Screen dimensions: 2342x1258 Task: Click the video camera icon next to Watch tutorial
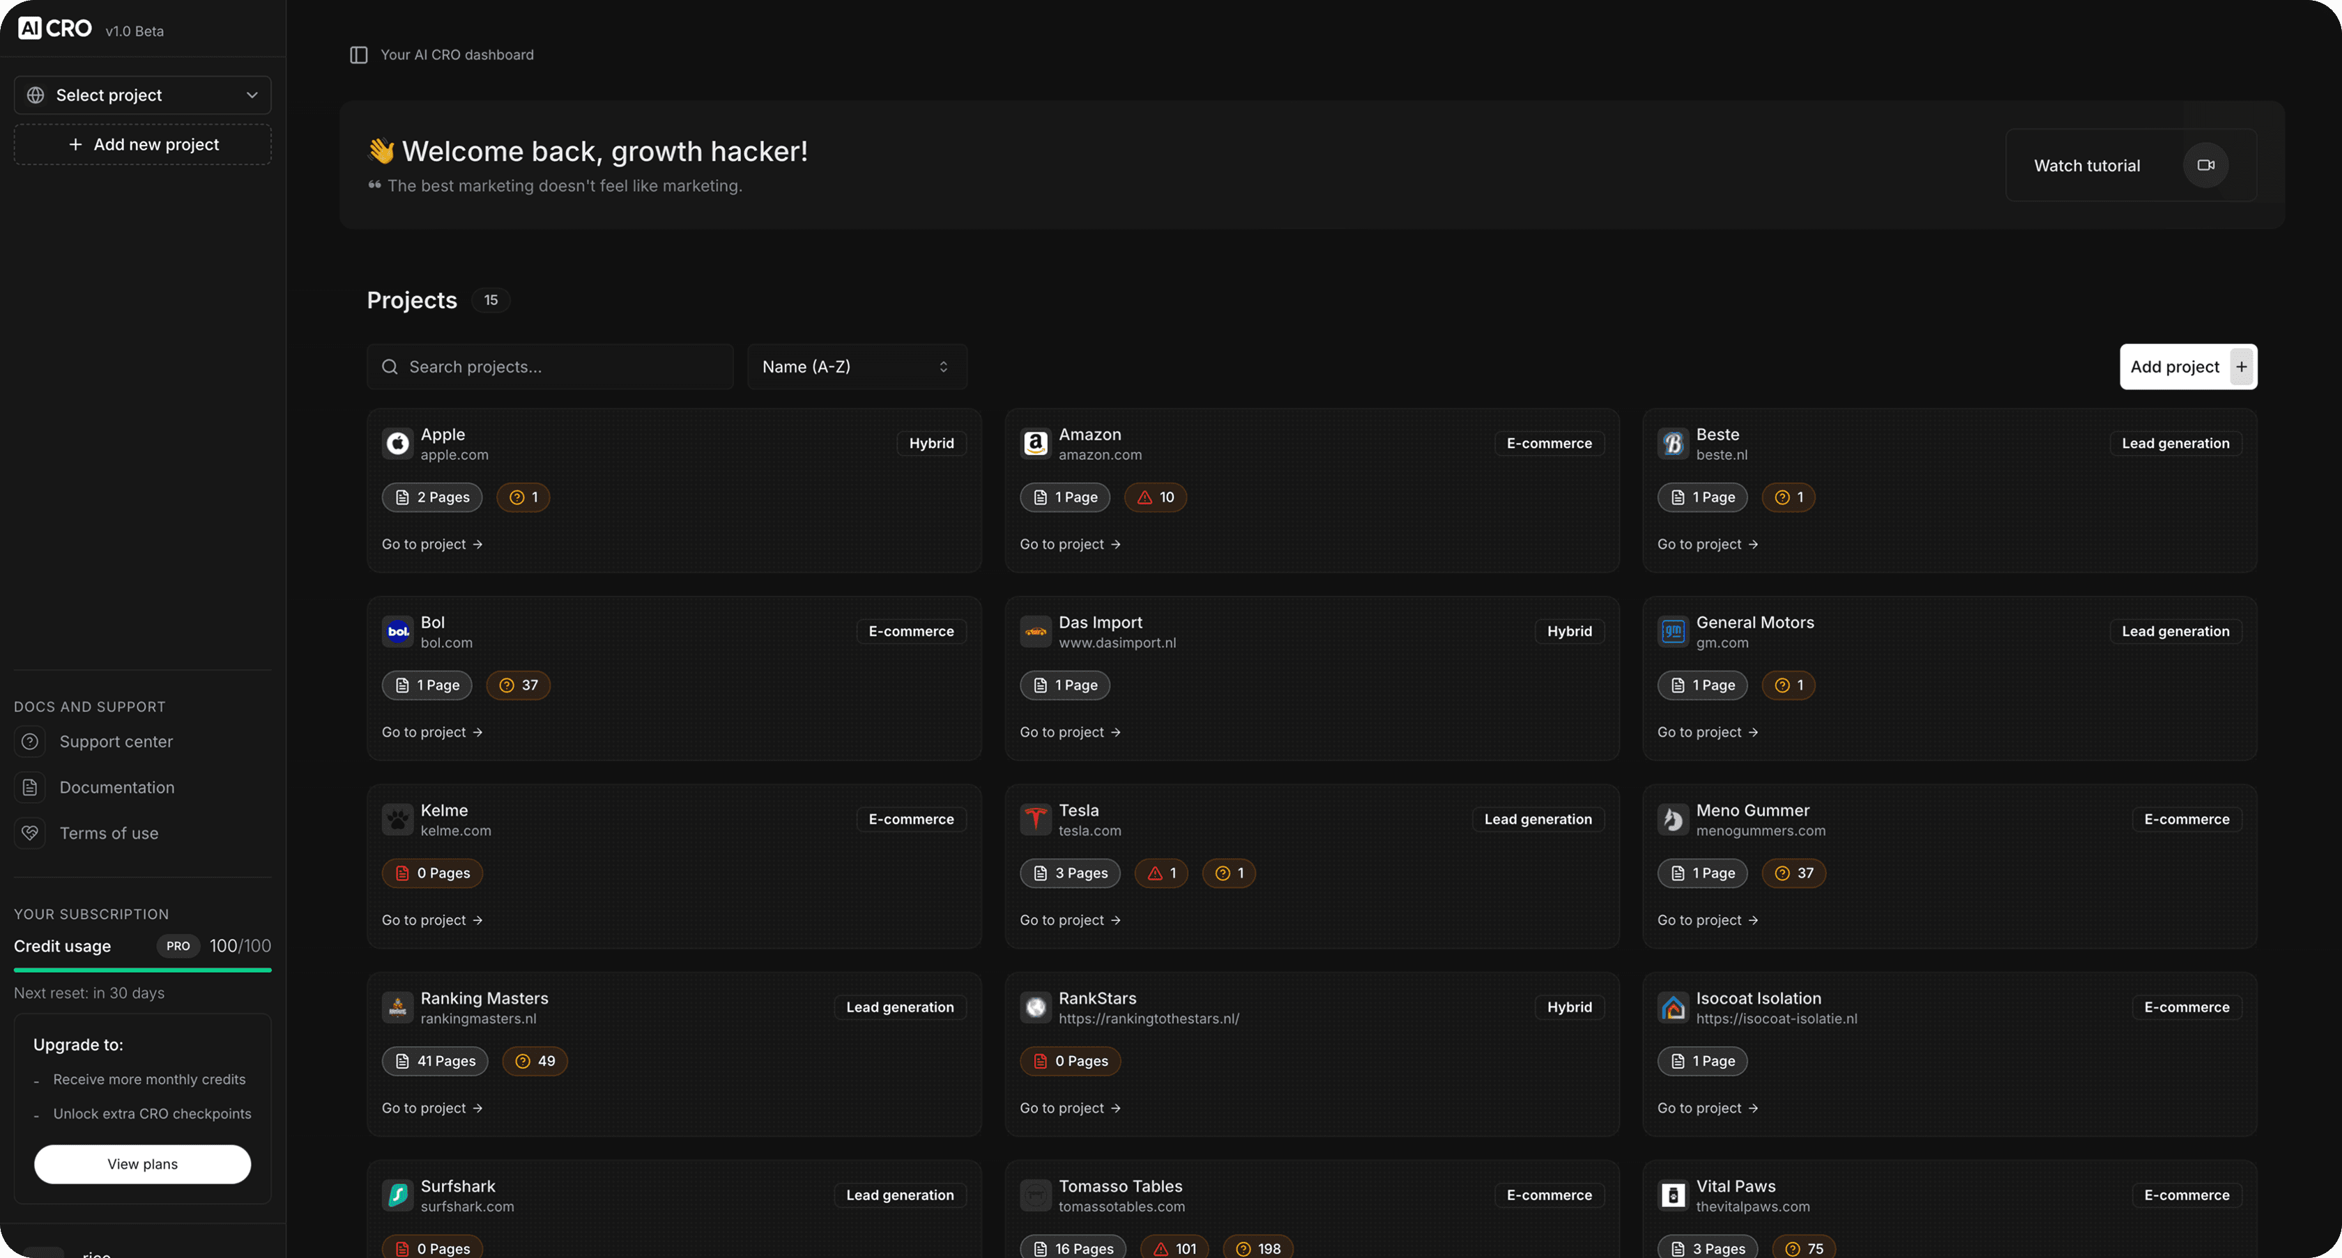[2205, 164]
